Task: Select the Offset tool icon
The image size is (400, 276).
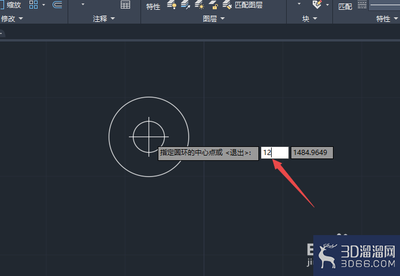Action: click(57, 5)
